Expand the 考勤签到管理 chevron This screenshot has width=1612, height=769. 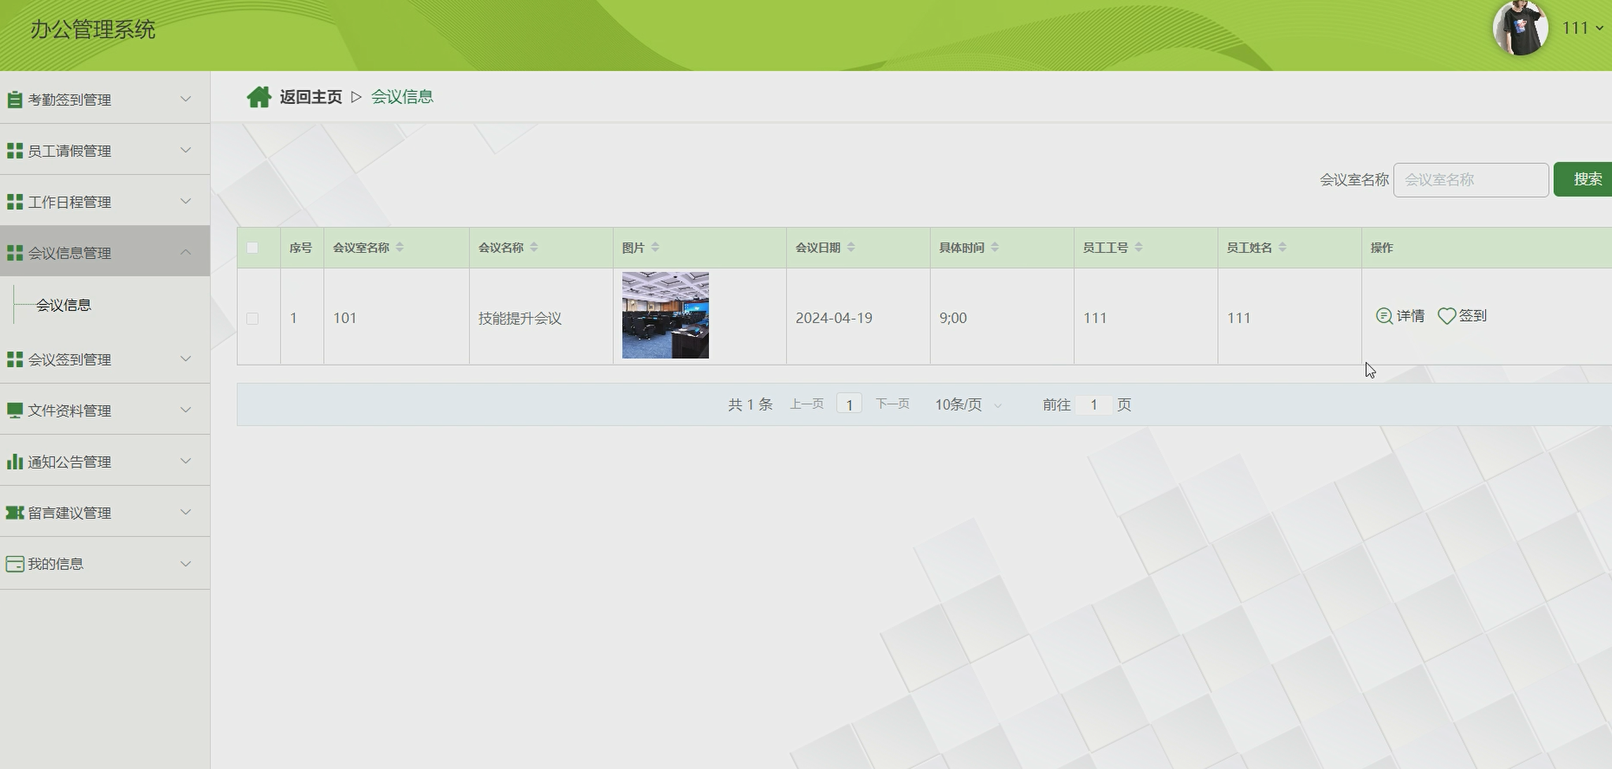[x=186, y=99]
